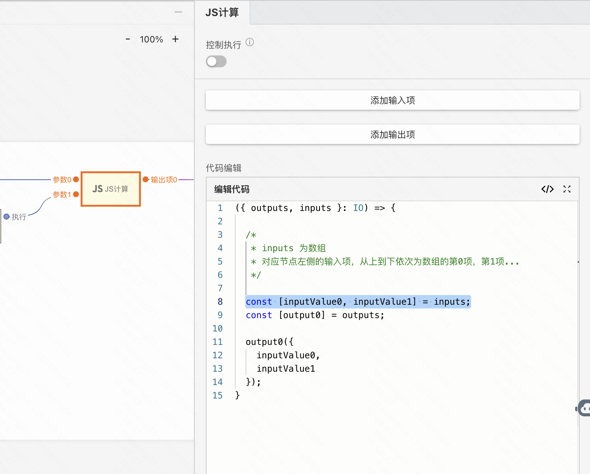Click line number 15 in the gutter
590x474 pixels.
pos(218,395)
